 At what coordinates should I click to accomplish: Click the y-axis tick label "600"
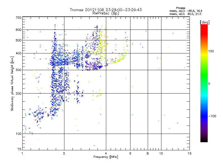pyautogui.click(x=18, y=30)
